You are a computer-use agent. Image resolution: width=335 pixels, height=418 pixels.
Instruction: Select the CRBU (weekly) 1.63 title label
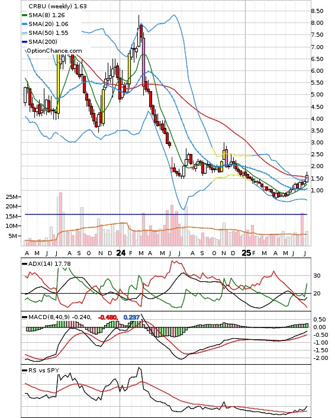click(57, 6)
